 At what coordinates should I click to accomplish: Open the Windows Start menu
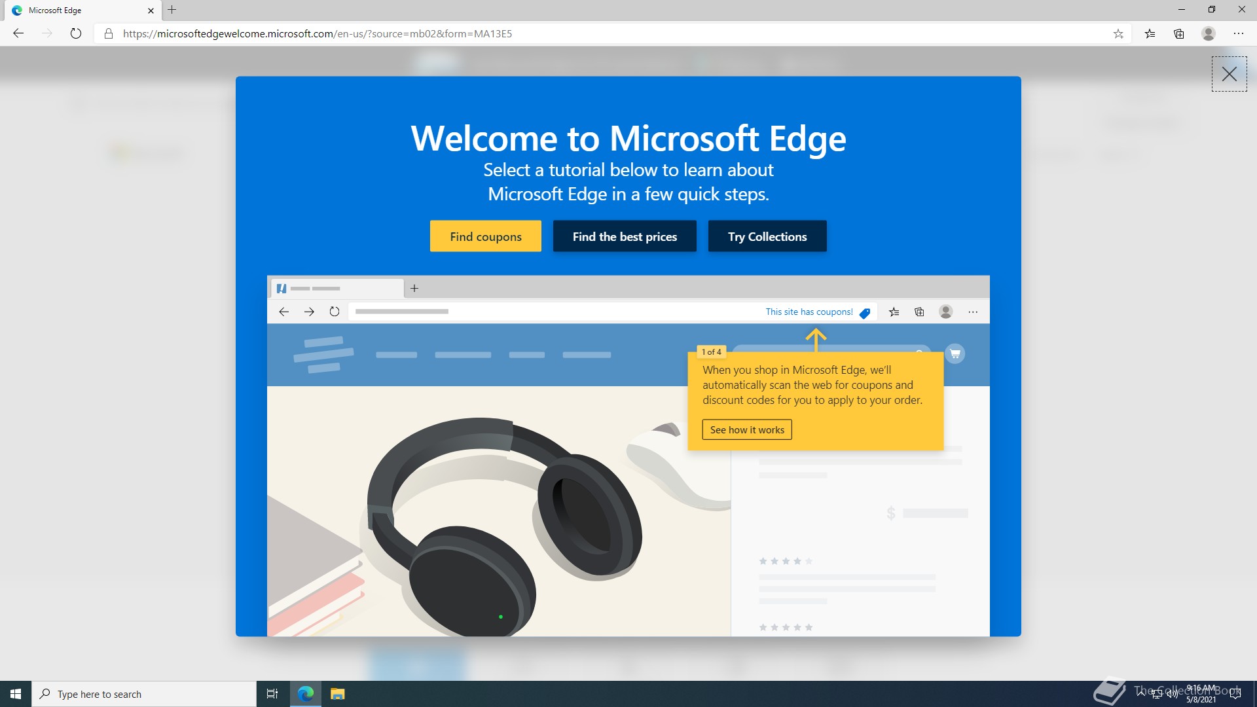pyautogui.click(x=16, y=694)
